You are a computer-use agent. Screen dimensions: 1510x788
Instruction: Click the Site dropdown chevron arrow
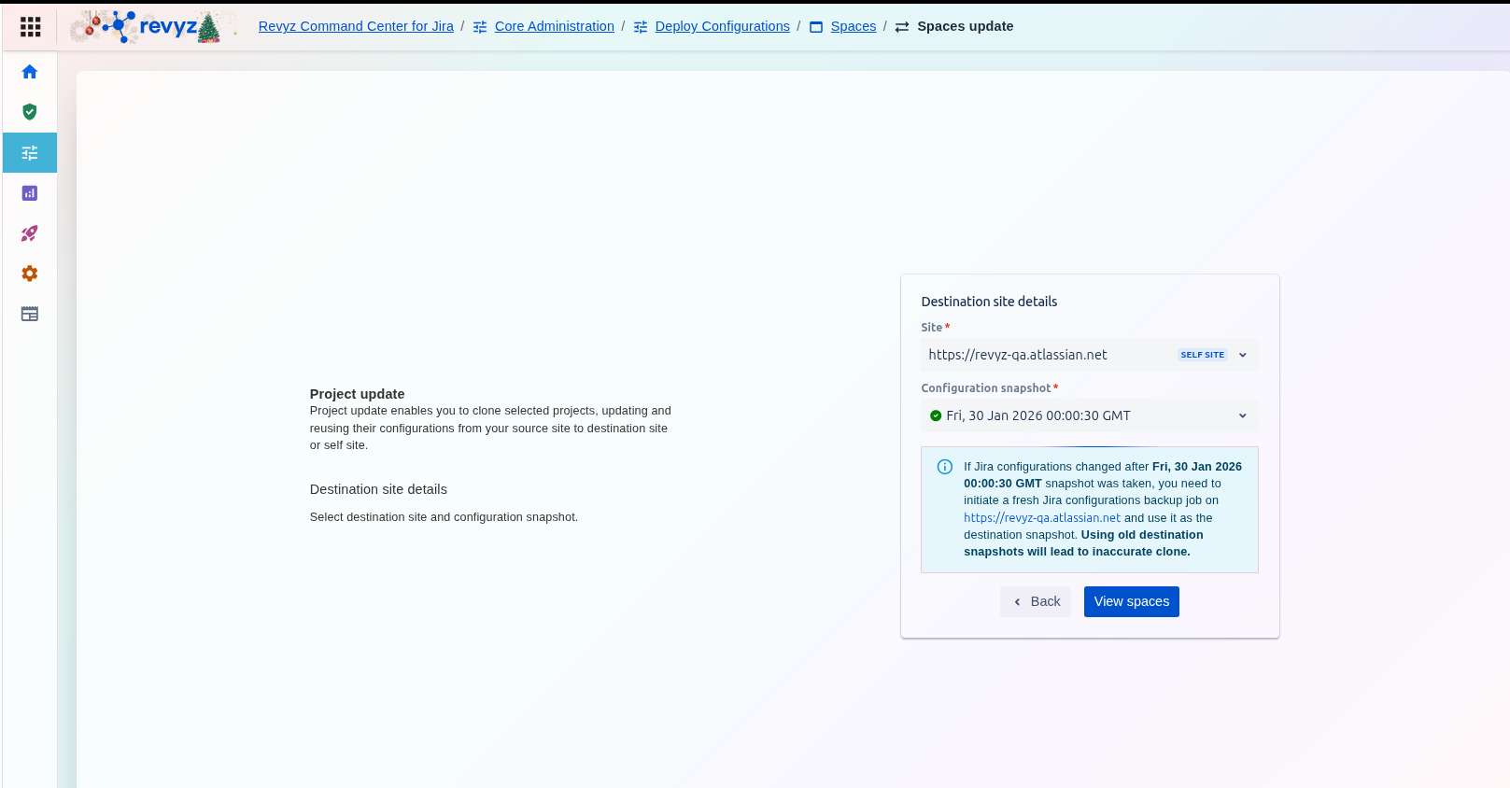click(1242, 355)
